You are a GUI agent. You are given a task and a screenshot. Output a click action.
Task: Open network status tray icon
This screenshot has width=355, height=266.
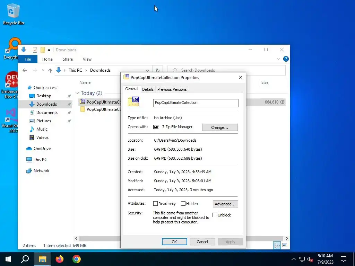tap(302, 259)
